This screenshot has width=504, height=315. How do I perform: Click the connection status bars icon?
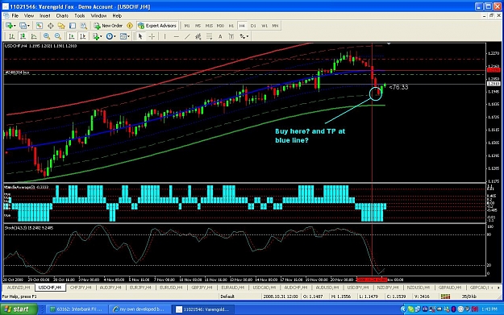click(x=445, y=296)
